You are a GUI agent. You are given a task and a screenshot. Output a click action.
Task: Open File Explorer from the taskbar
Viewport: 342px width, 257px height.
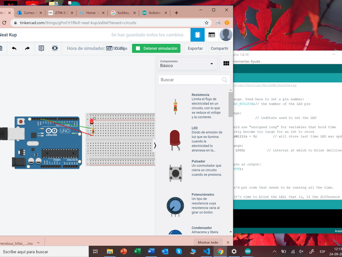click(110, 252)
